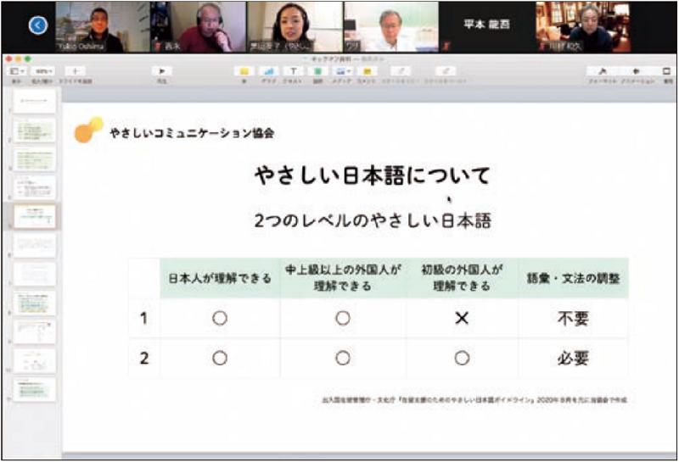Image resolution: width=679 pixels, height=462 pixels.
Task: Select the title やさしい日本語について
Action: (373, 176)
